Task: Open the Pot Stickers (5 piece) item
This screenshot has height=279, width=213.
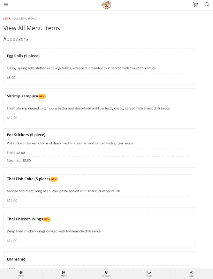Action: [x=26, y=135]
